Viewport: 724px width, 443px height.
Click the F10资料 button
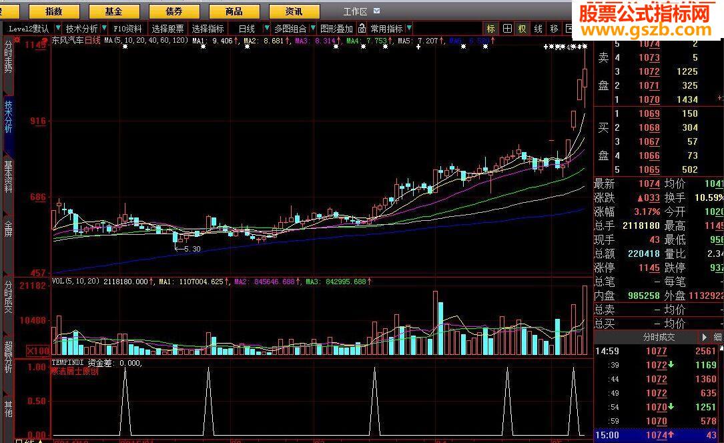click(x=128, y=29)
